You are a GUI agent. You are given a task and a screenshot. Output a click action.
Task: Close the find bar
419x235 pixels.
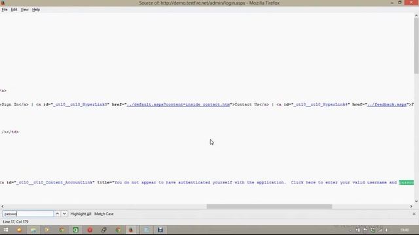coord(414,213)
